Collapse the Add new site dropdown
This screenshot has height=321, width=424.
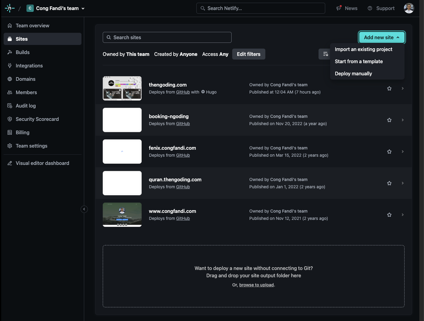(x=381, y=37)
